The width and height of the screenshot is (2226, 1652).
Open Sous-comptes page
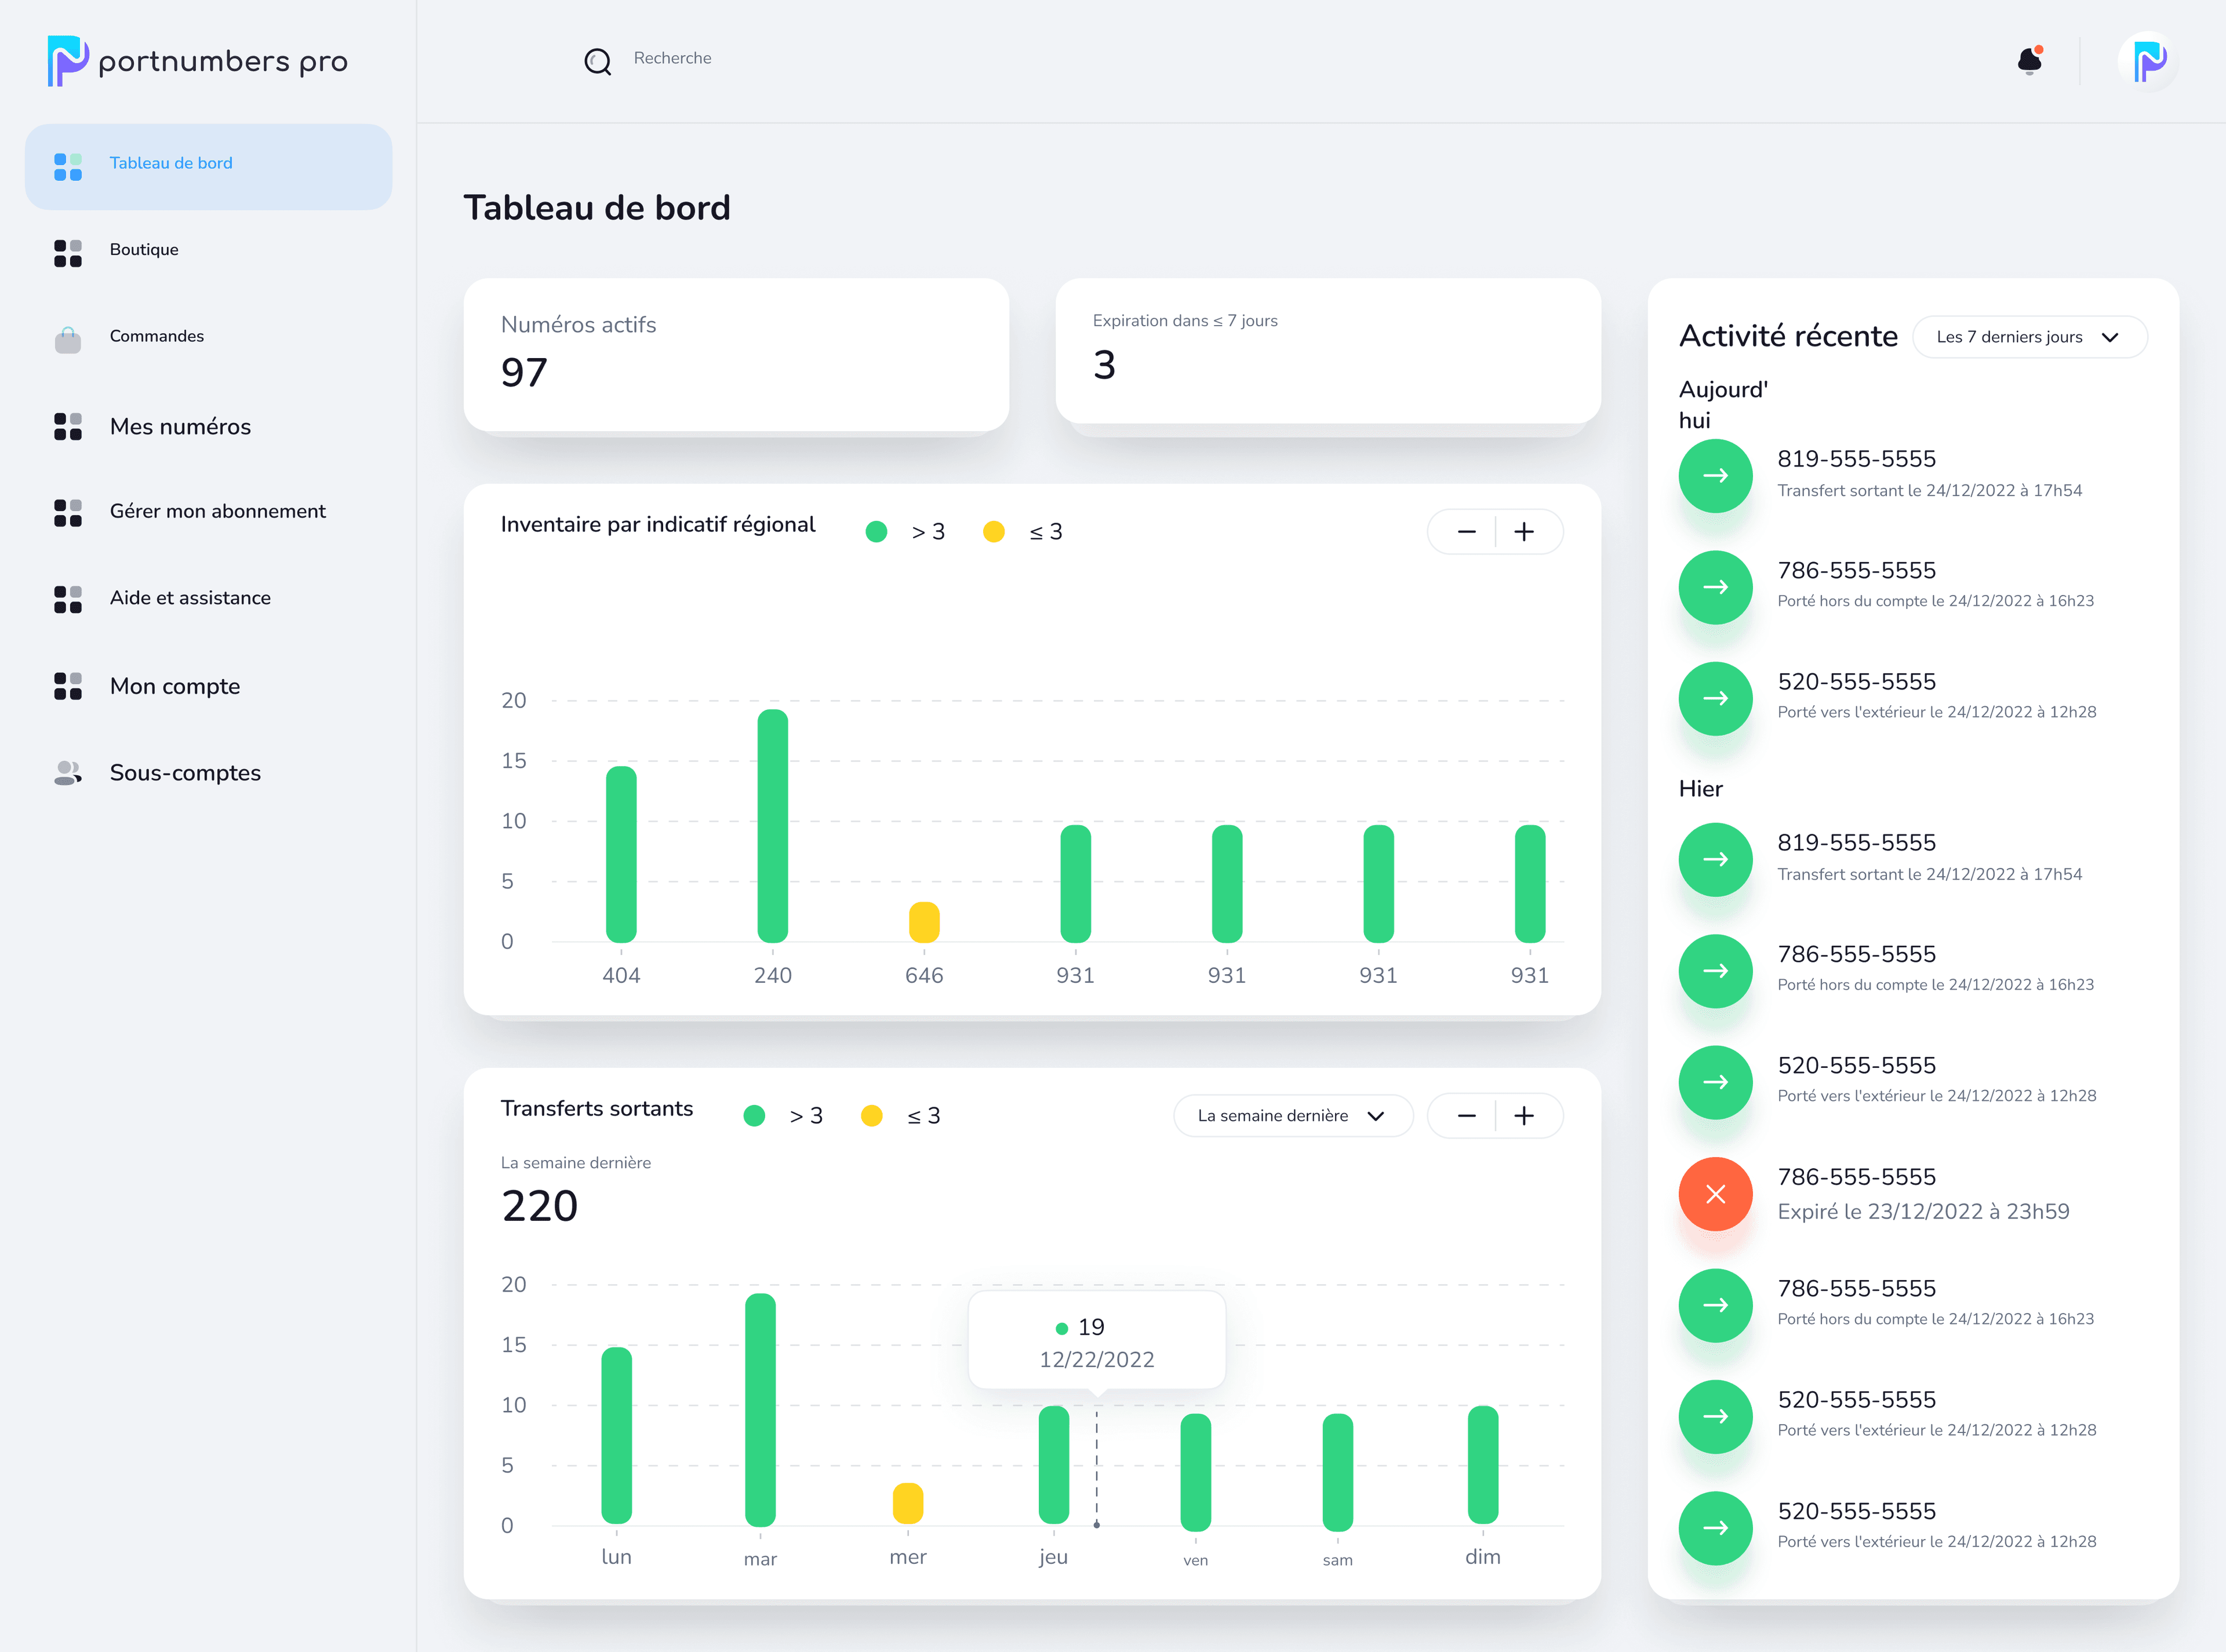[185, 772]
